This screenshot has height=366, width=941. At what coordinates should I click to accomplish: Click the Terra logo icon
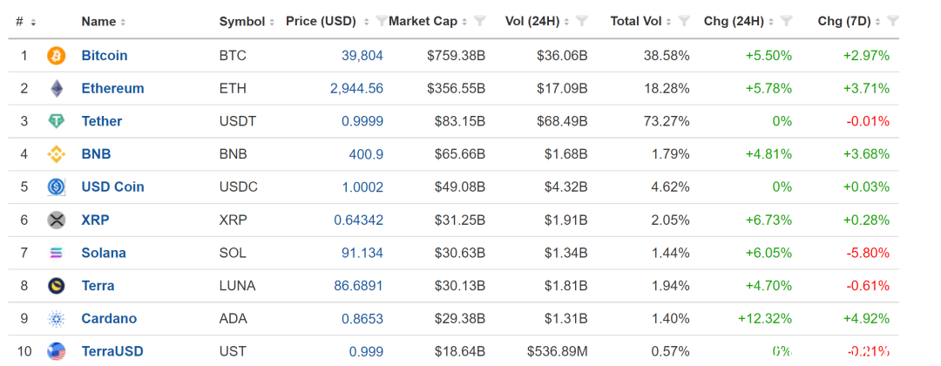coord(57,286)
